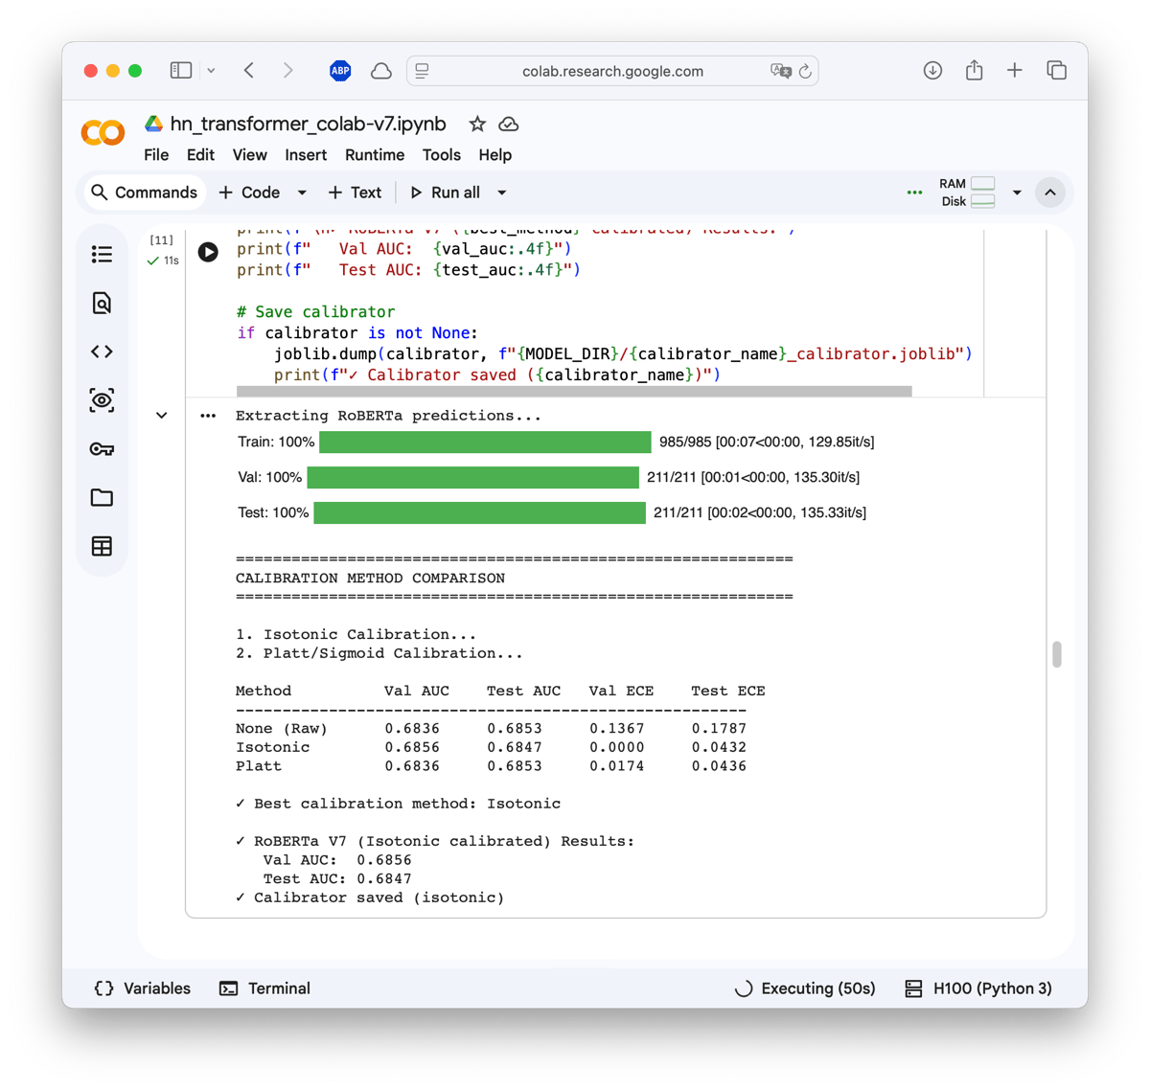Click the Test progress bar in the output
This screenshot has width=1150, height=1090.
(x=479, y=512)
